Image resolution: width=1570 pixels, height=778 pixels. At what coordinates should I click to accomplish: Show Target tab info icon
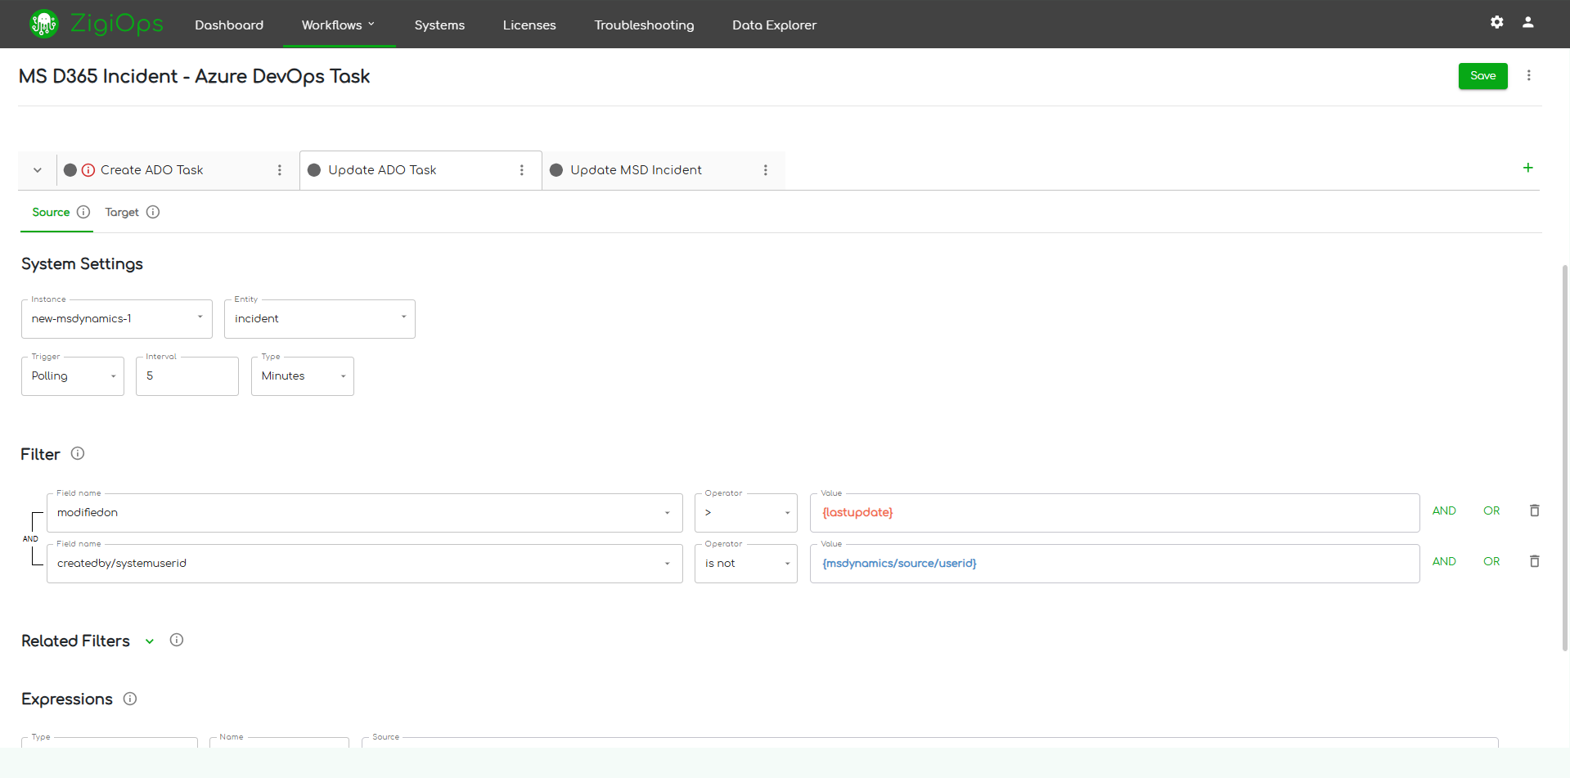153,212
